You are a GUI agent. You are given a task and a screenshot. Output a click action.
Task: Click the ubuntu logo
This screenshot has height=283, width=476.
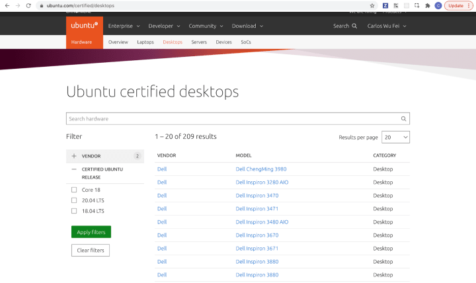[x=85, y=26]
